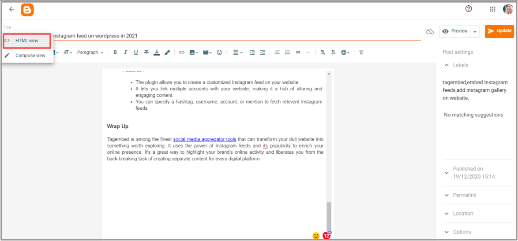Click the cloud save status icon
The image size is (518, 241).
point(429,32)
